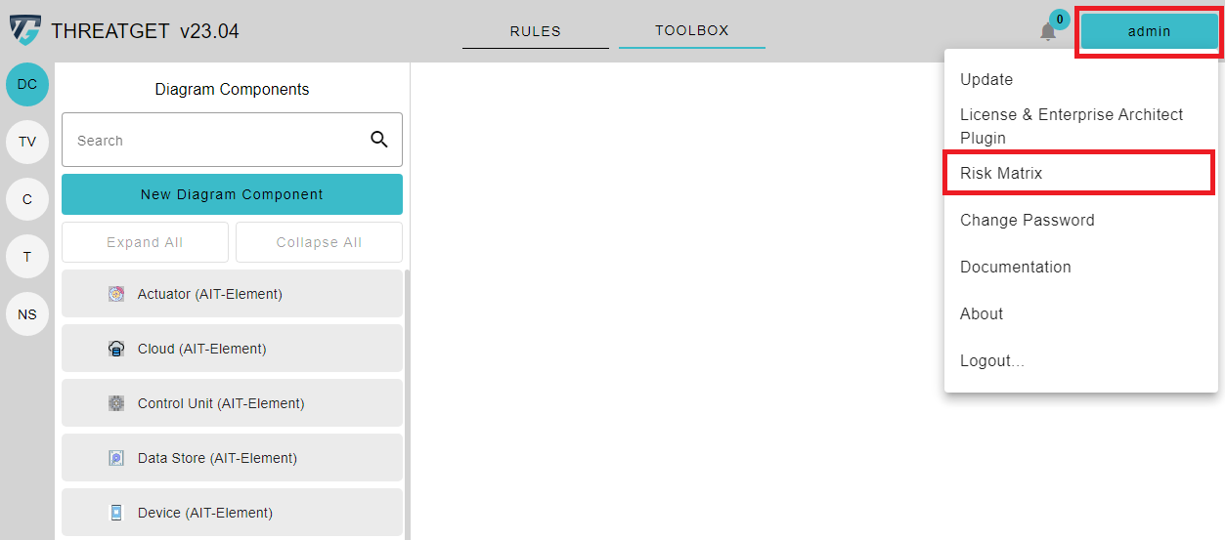Switch to the C sidebar section
Screen dimensions: 1226x540
tap(27, 199)
